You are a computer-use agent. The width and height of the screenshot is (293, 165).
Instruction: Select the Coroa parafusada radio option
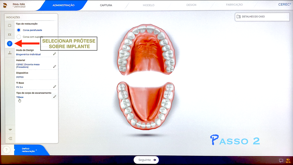19,30
